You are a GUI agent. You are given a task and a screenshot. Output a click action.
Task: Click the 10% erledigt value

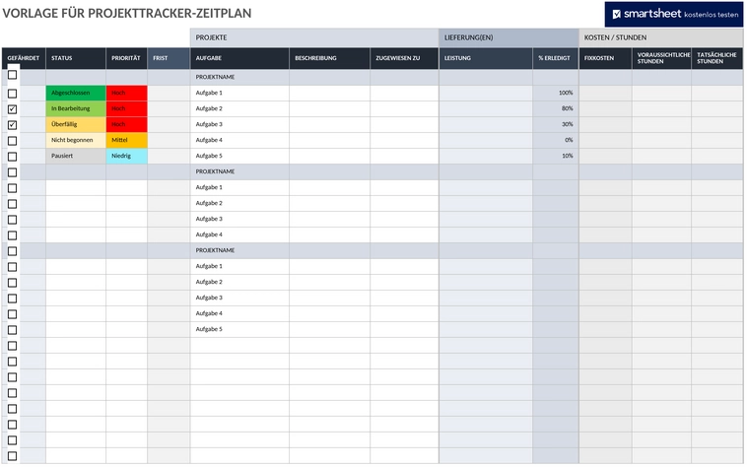coord(567,156)
